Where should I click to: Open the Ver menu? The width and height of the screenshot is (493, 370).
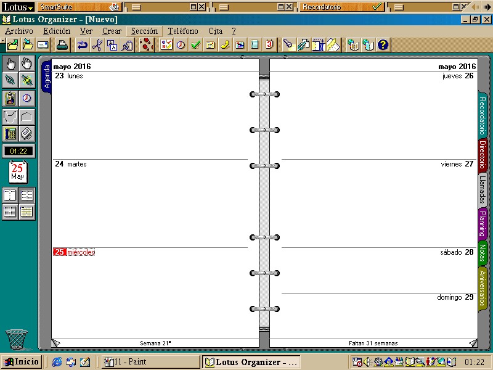click(86, 31)
